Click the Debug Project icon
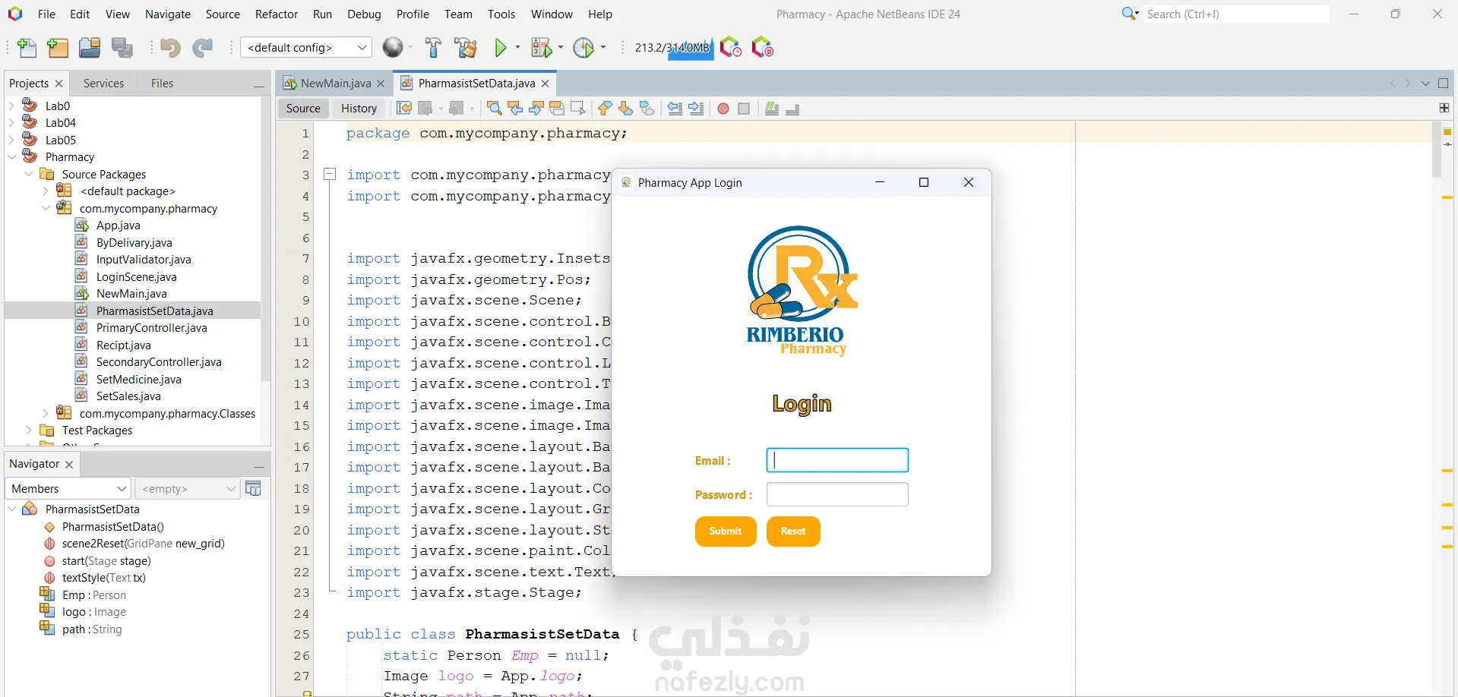This screenshot has width=1458, height=697. [541, 48]
